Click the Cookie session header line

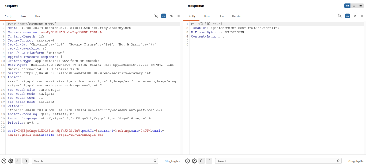pyautogui.click(x=54, y=32)
